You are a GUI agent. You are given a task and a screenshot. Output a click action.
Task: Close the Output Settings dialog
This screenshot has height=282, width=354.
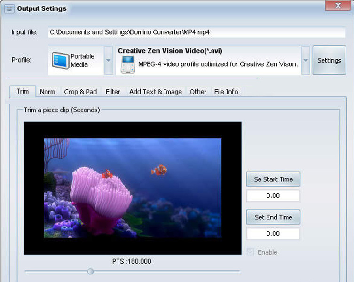[x=338, y=6]
